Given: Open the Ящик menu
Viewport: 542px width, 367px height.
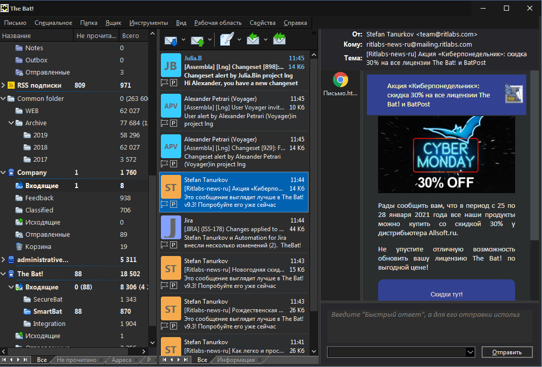Looking at the screenshot, I should (x=113, y=23).
